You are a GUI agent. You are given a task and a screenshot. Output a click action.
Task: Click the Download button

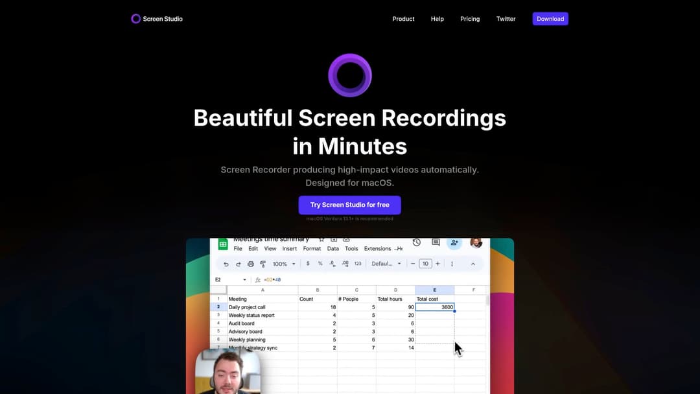pos(550,19)
